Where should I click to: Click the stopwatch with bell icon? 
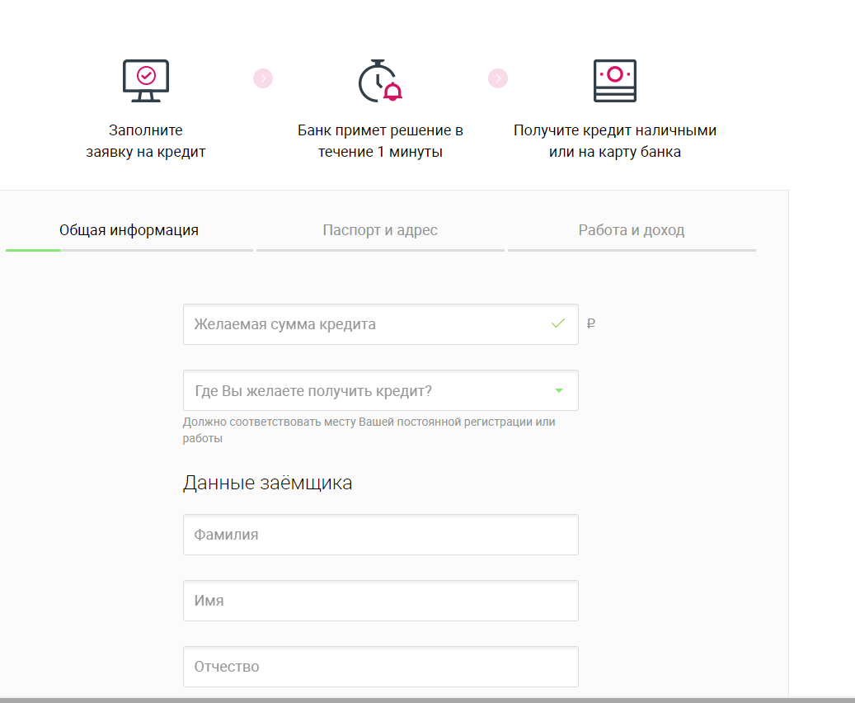pos(379,81)
